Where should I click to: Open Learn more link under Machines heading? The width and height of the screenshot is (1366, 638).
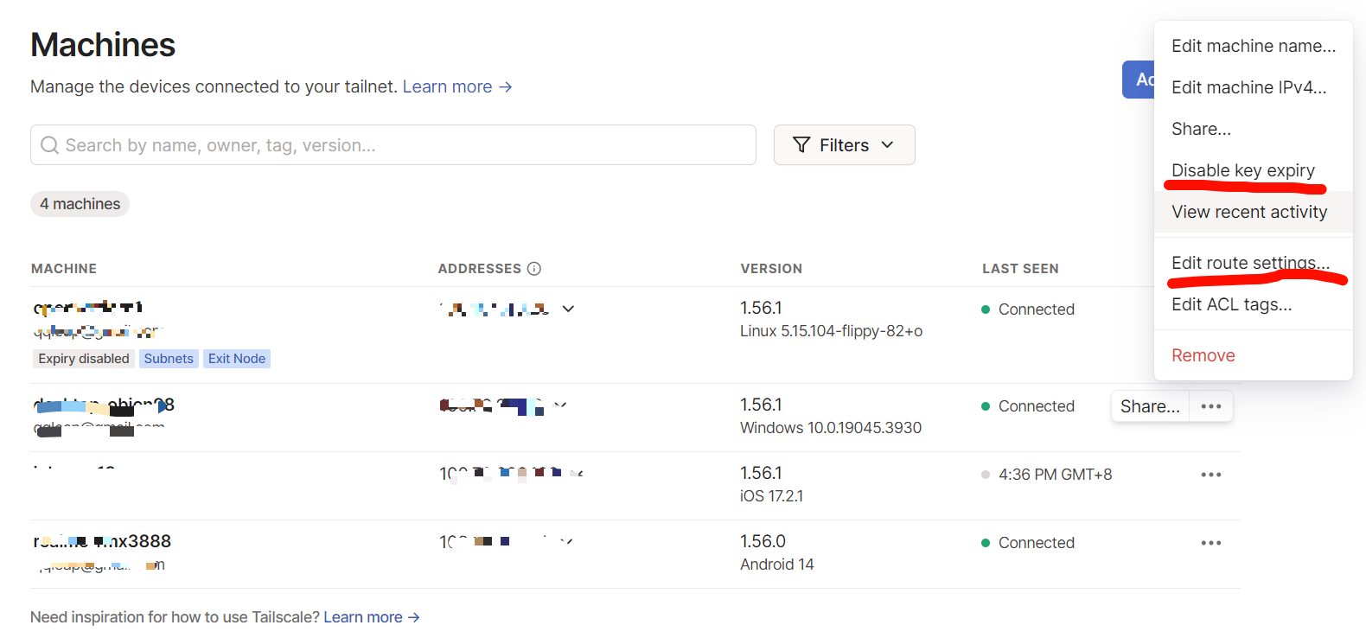tap(456, 87)
